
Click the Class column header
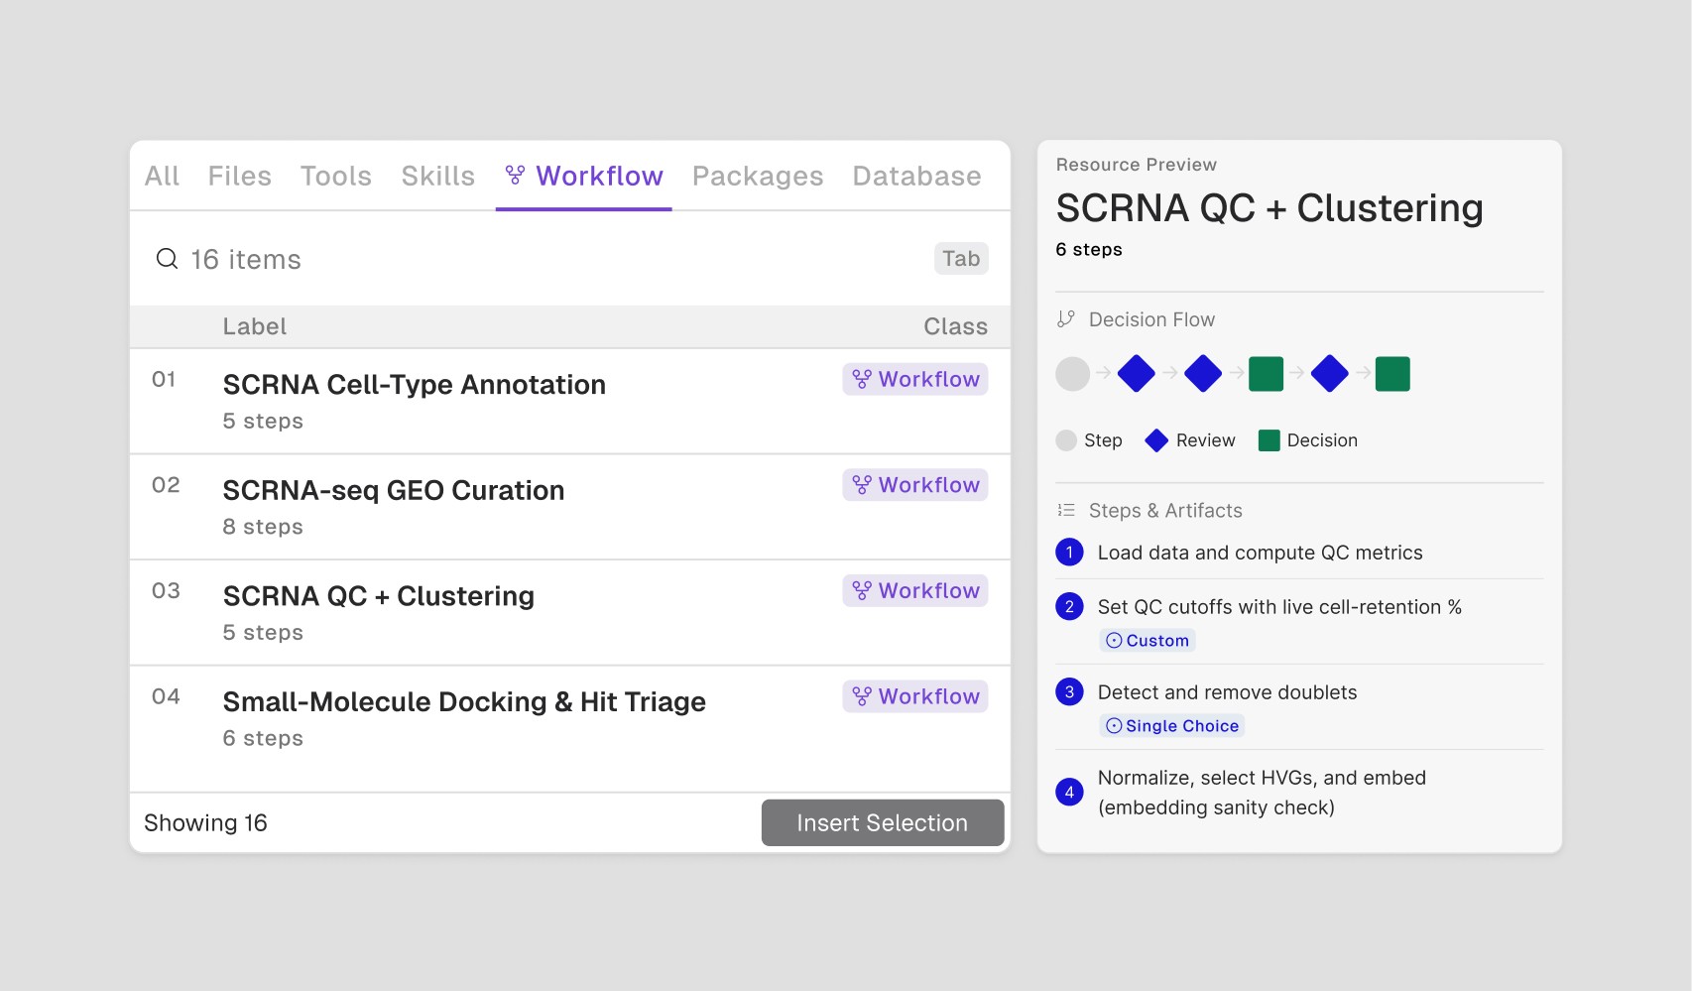(956, 326)
